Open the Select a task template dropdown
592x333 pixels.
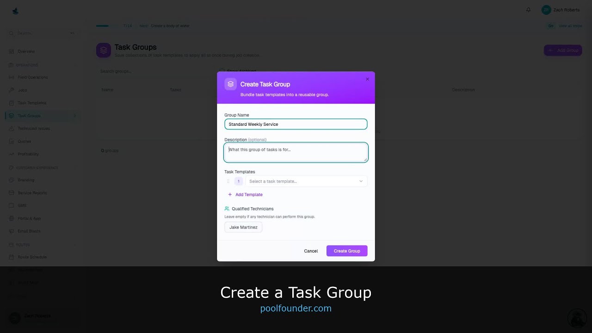(306, 181)
